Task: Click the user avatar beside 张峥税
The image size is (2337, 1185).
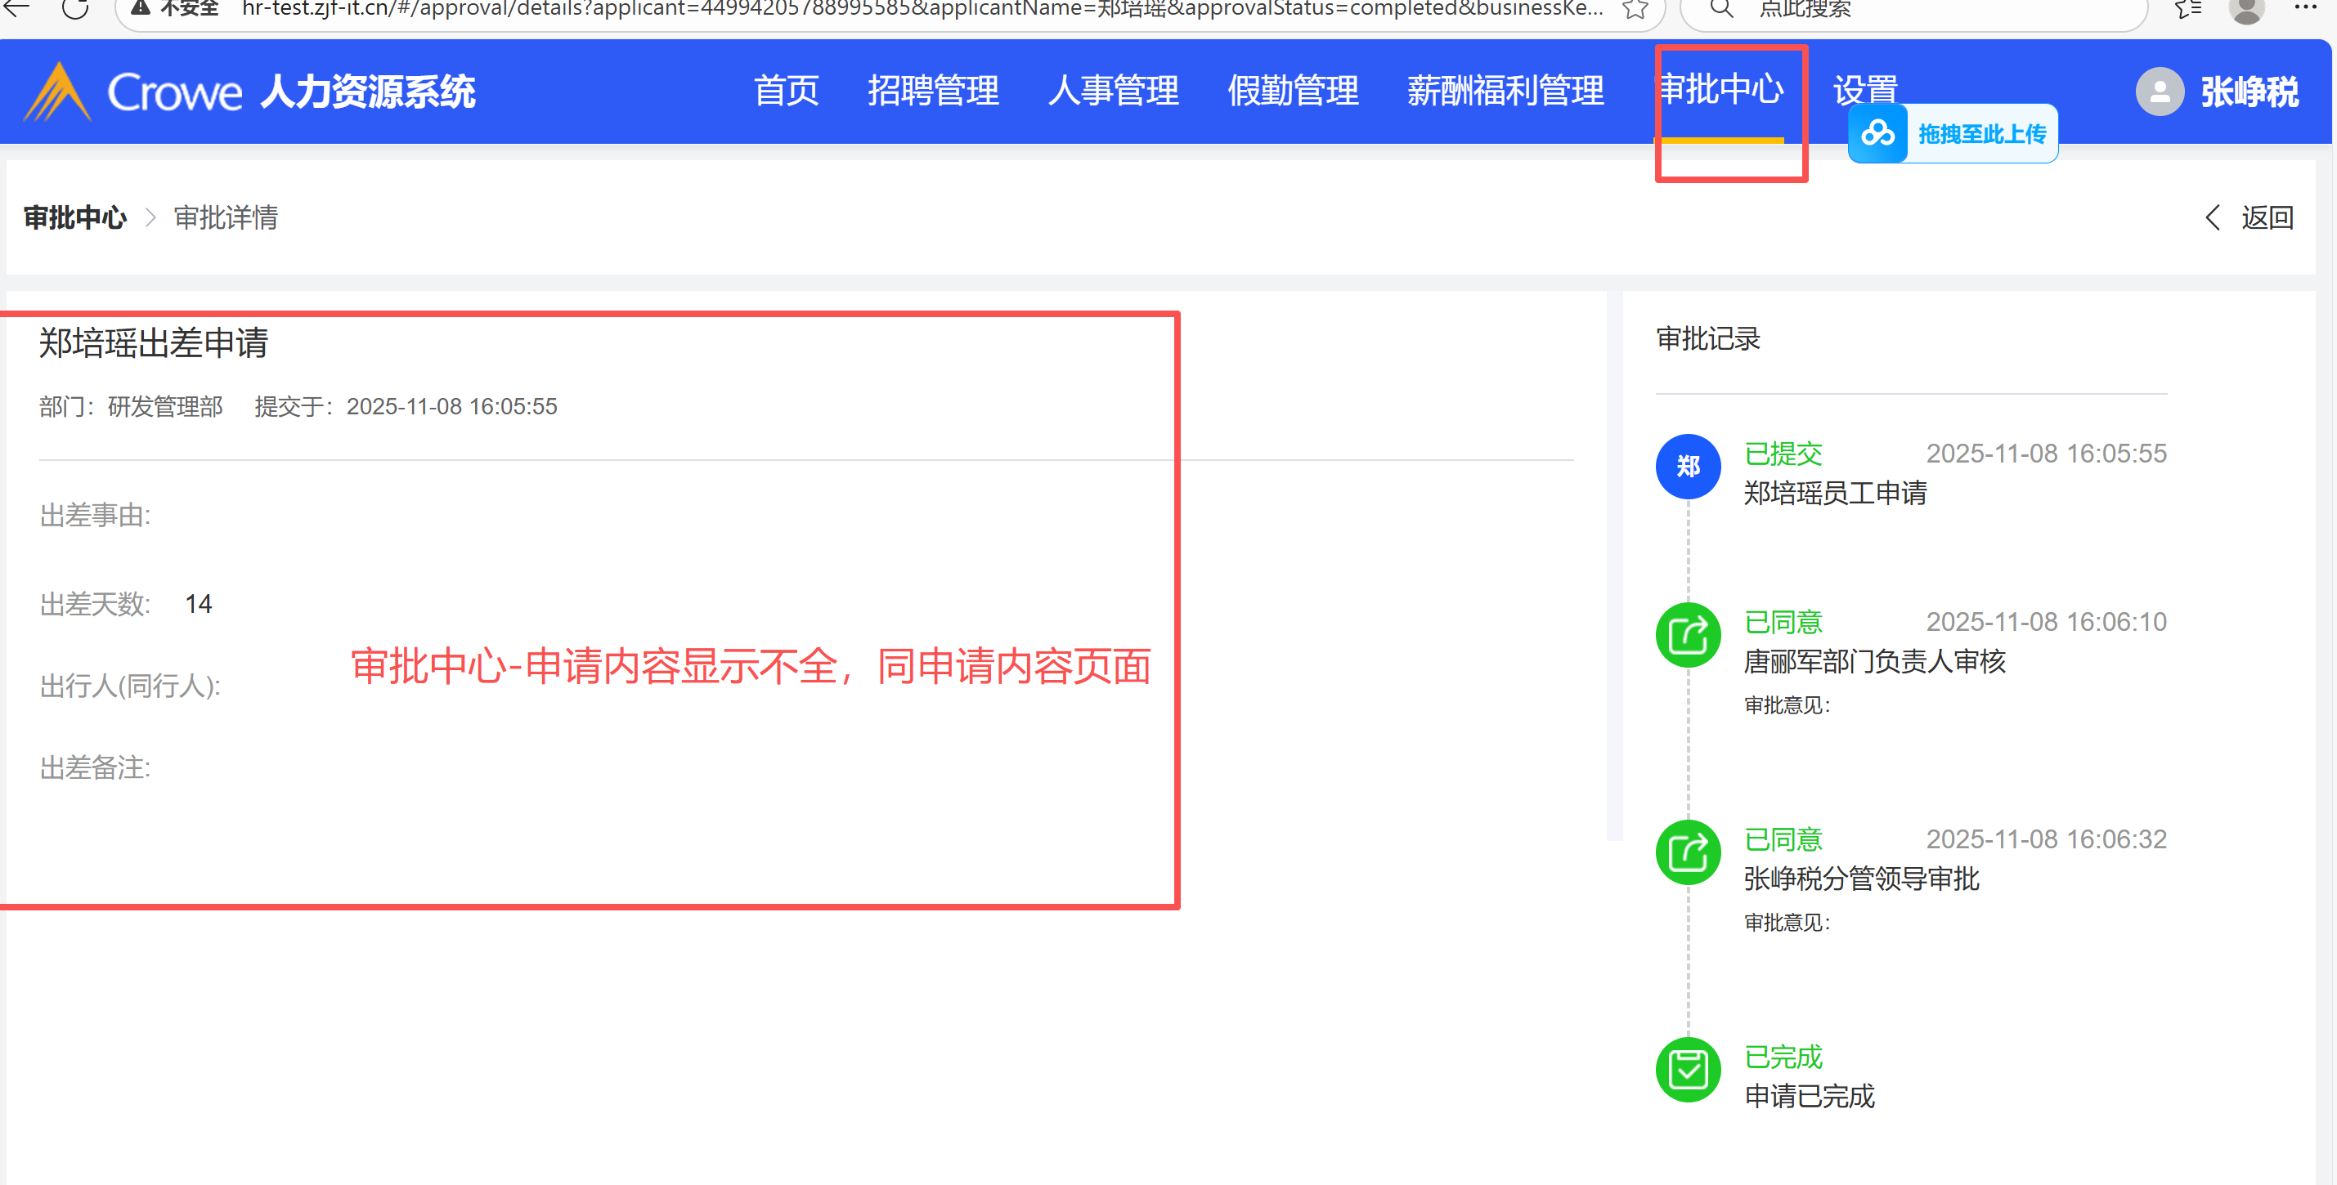Action: point(2160,92)
